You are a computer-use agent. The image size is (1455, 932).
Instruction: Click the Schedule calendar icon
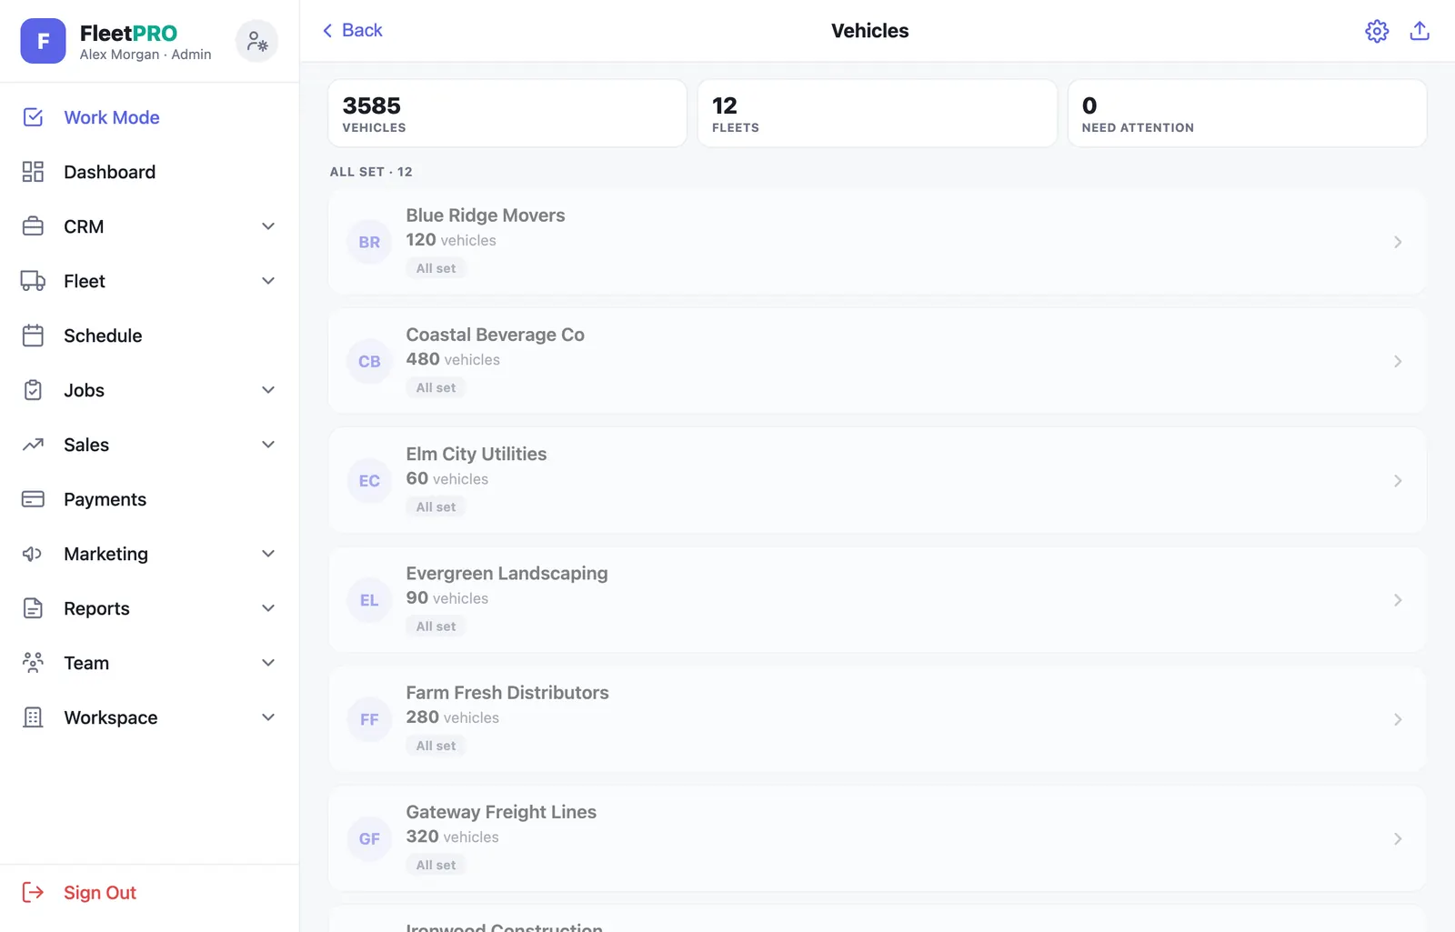tap(33, 336)
